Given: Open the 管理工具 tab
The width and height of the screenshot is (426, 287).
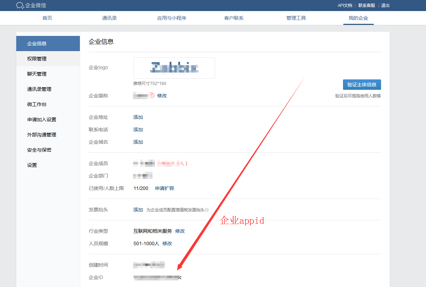Looking at the screenshot, I should 296,18.
